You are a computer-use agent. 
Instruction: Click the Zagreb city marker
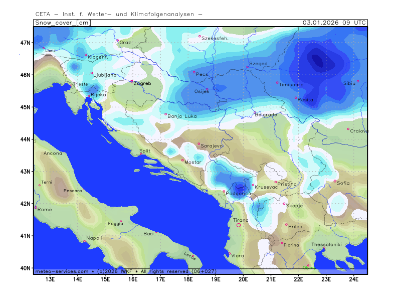tap(132, 81)
